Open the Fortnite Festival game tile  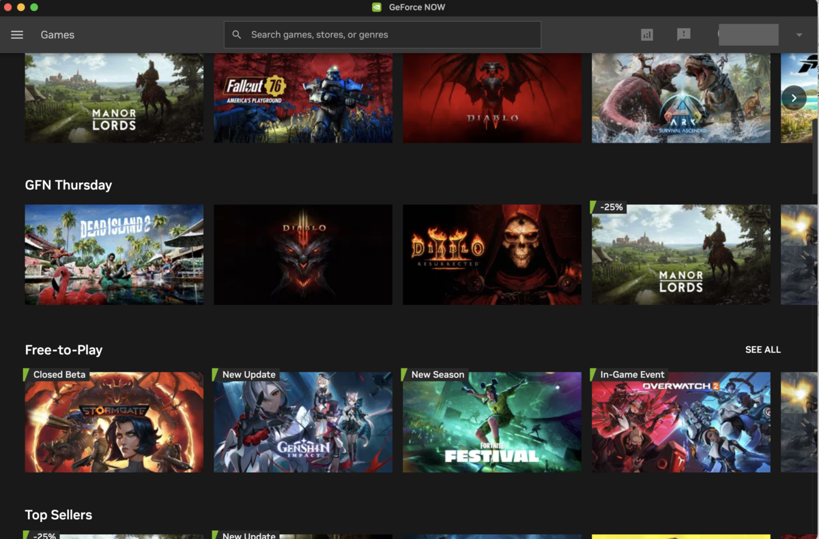pyautogui.click(x=492, y=422)
